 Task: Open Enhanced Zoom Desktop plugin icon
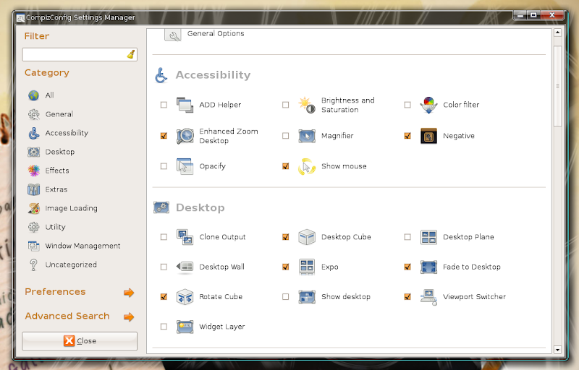(185, 136)
